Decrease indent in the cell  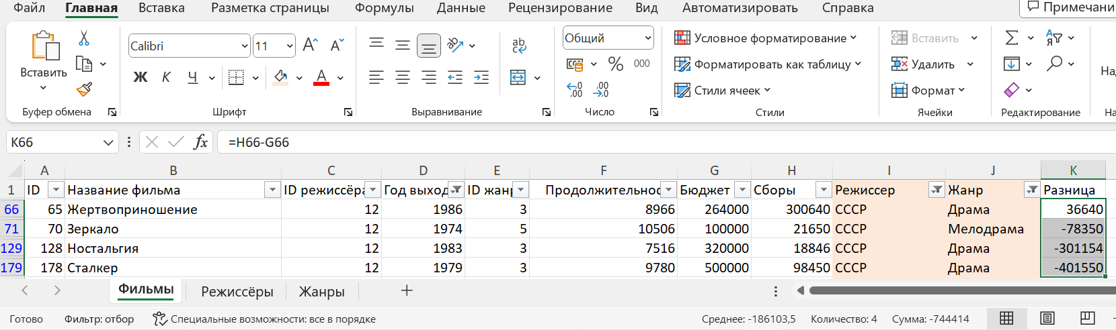tap(455, 78)
